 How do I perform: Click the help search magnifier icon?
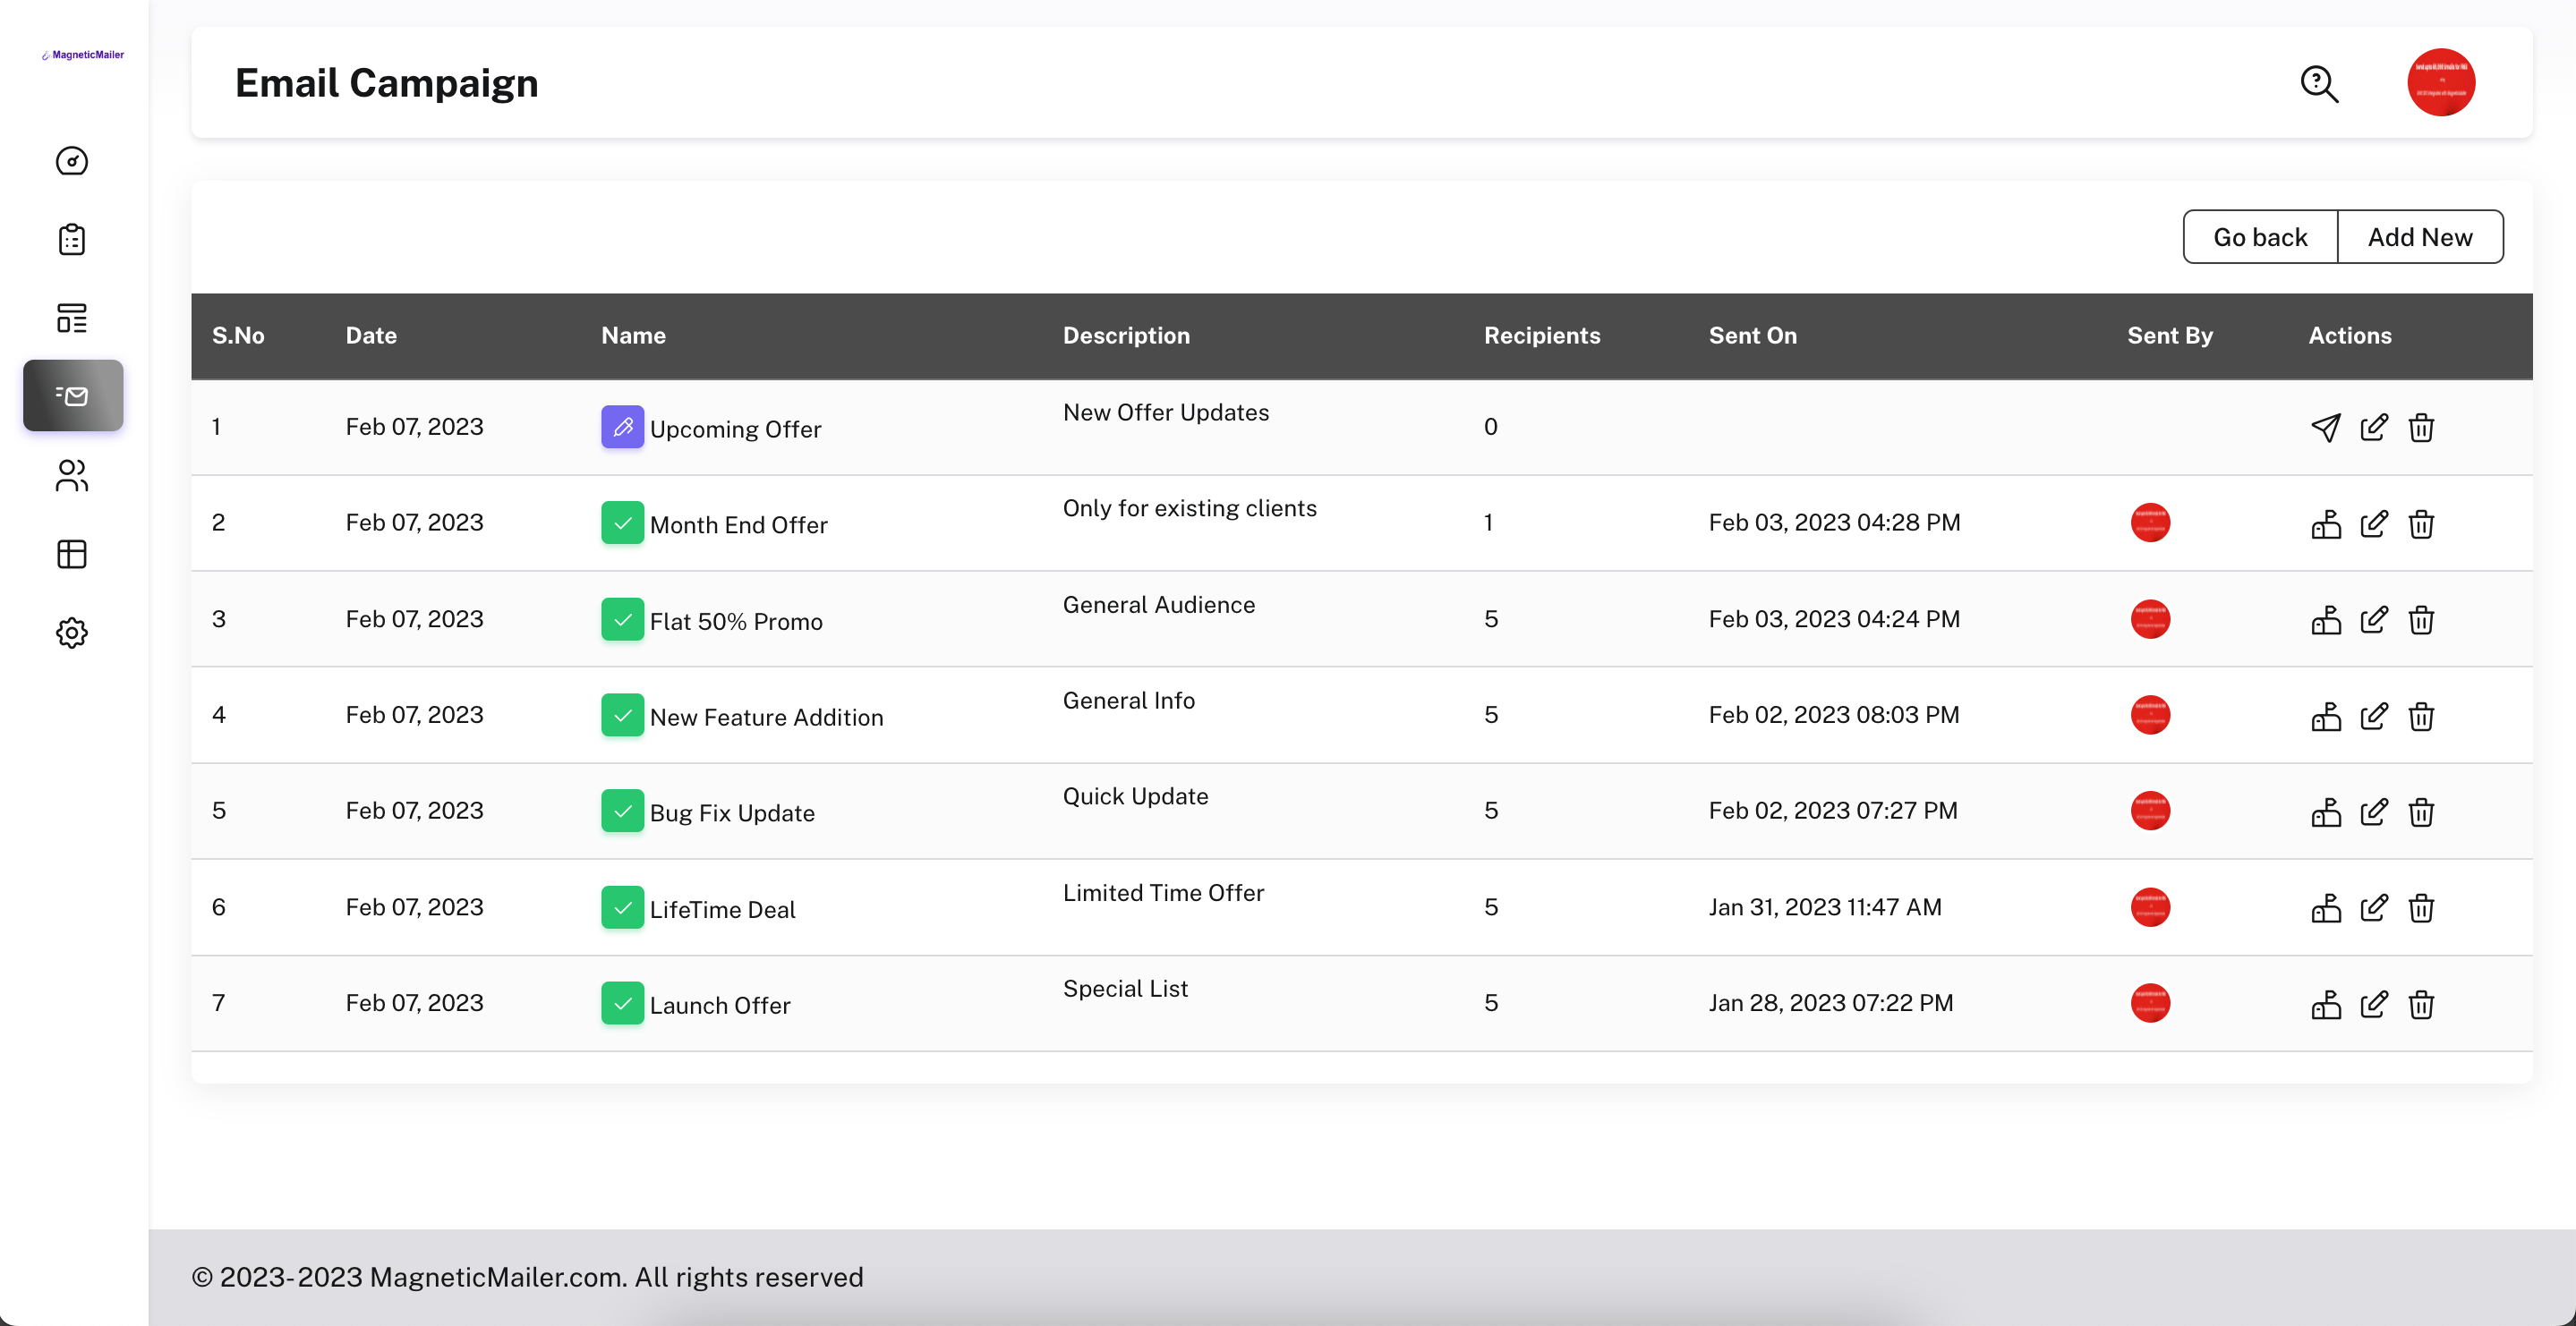click(2319, 84)
